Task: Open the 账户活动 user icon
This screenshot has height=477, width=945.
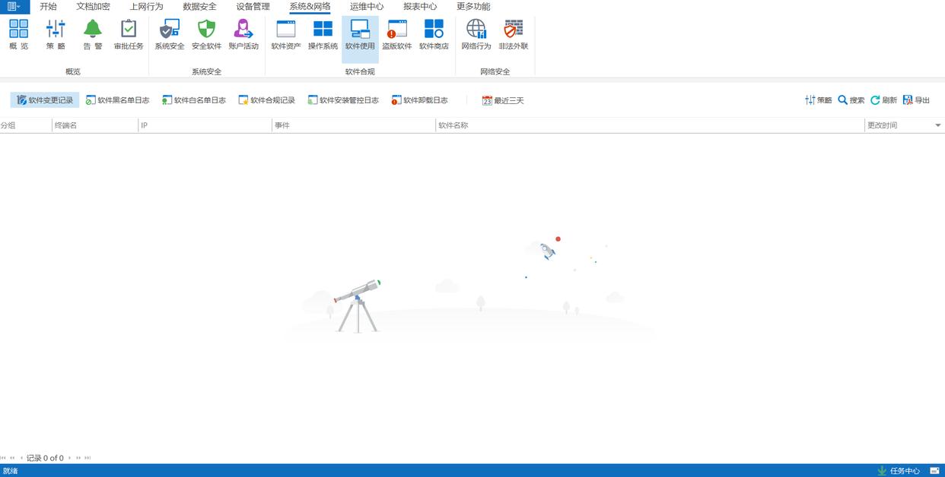Action: pyautogui.click(x=243, y=34)
